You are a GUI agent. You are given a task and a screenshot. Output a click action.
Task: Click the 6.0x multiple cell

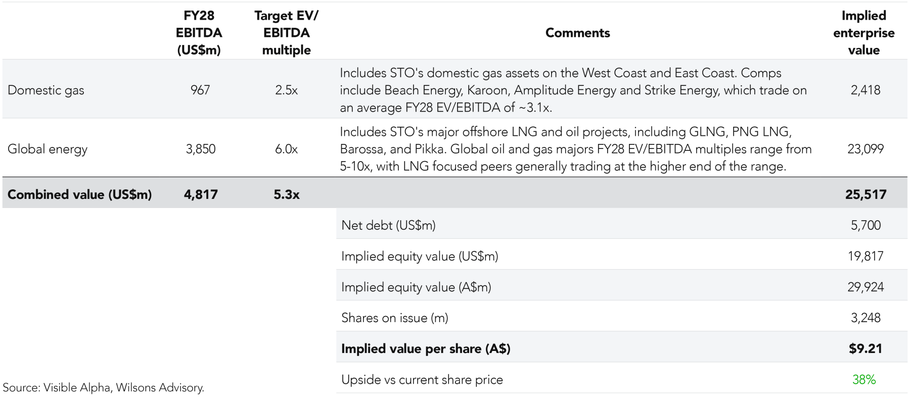click(286, 149)
